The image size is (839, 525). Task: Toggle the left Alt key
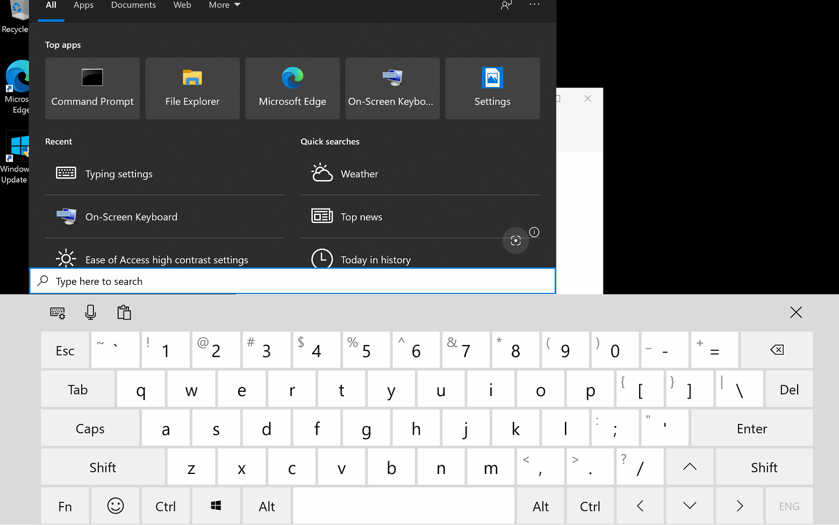point(267,506)
